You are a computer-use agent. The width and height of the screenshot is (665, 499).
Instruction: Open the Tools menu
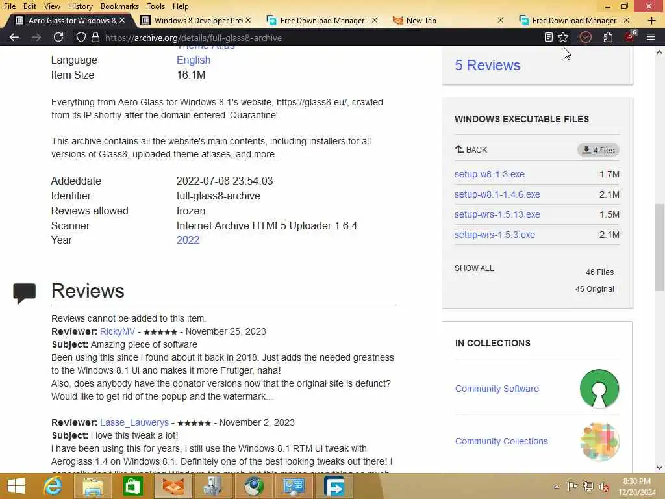click(156, 6)
